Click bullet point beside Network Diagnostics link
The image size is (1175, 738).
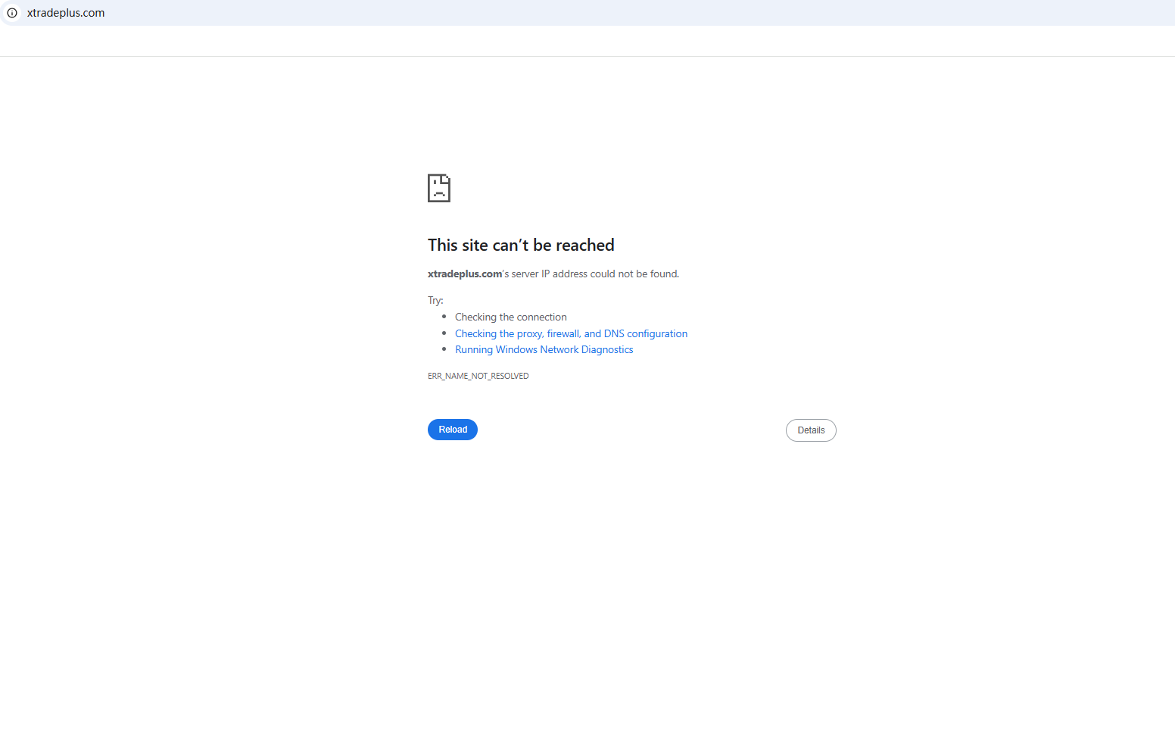pos(444,349)
